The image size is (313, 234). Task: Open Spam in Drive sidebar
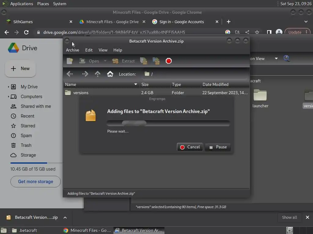pos(26,136)
